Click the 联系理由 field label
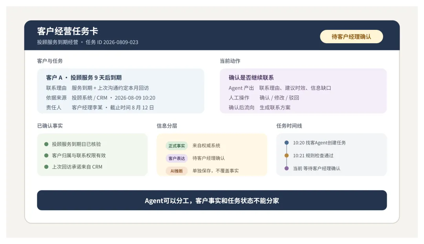Image resolution: width=424 pixels, height=244 pixels. [x=56, y=88]
